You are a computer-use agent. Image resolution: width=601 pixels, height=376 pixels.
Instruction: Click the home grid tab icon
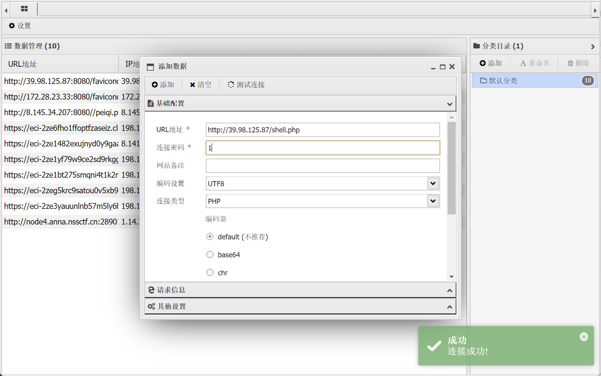tap(24, 9)
